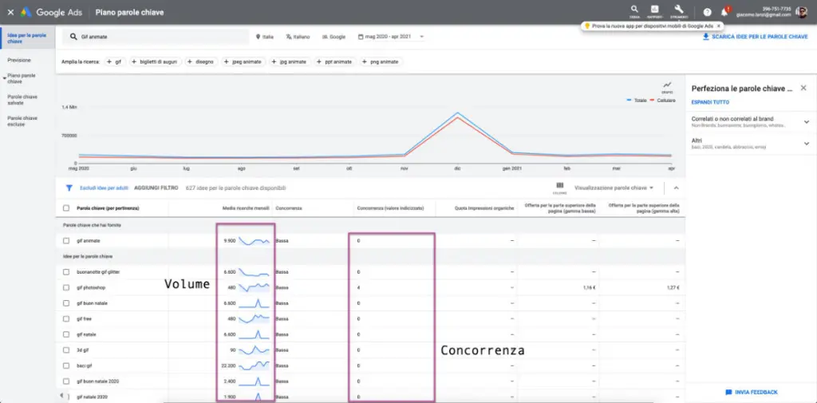Click the date range calendar icon
The height and width of the screenshot is (403, 817).
tap(361, 37)
